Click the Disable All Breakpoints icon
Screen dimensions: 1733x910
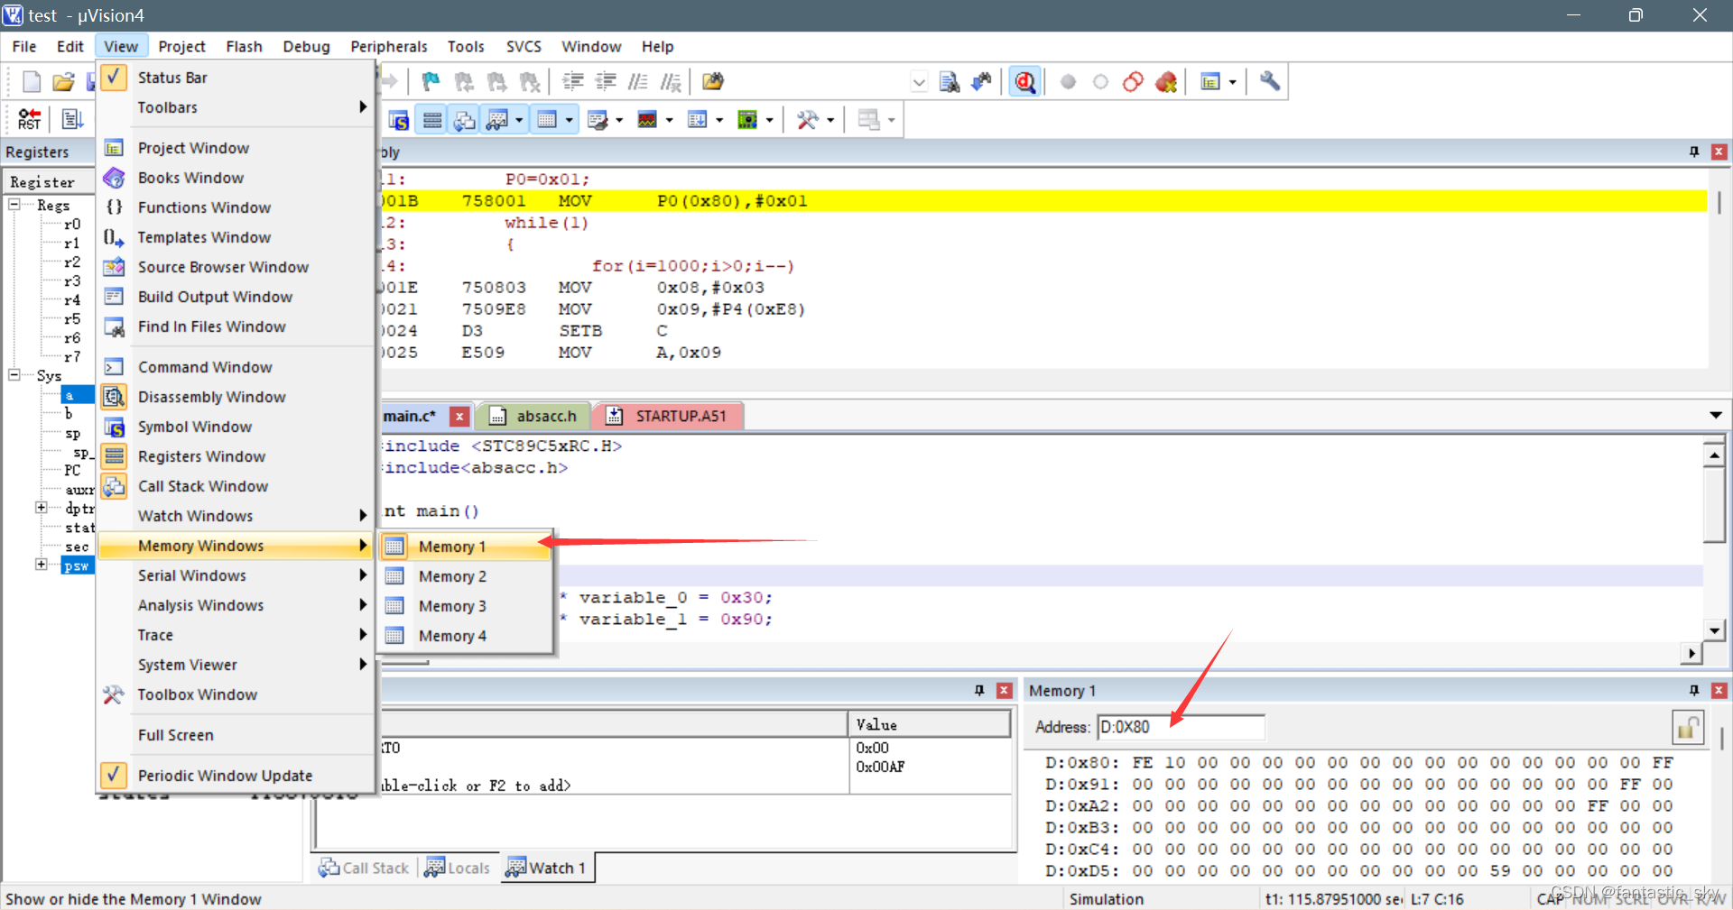(x=1133, y=82)
